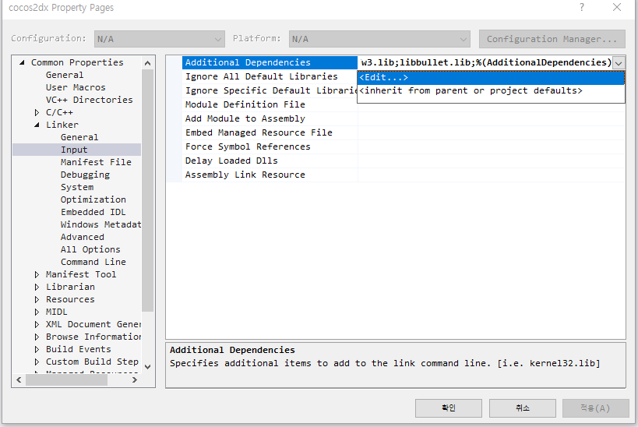638x427 pixels.
Task: Select Force Symbol References property
Action: coord(270,146)
